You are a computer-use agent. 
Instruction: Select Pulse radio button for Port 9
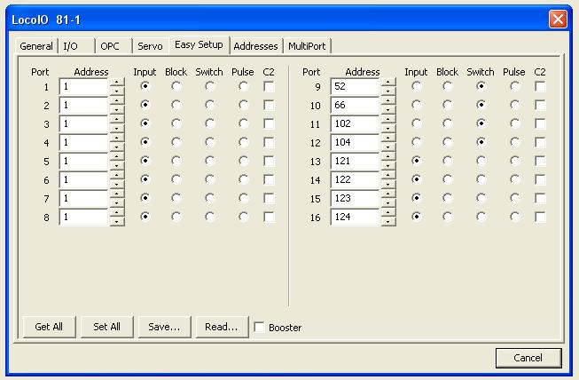point(514,86)
